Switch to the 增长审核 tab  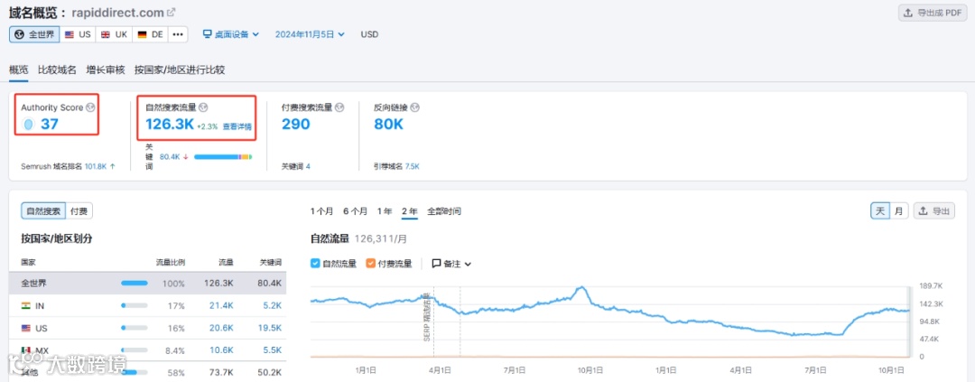106,70
